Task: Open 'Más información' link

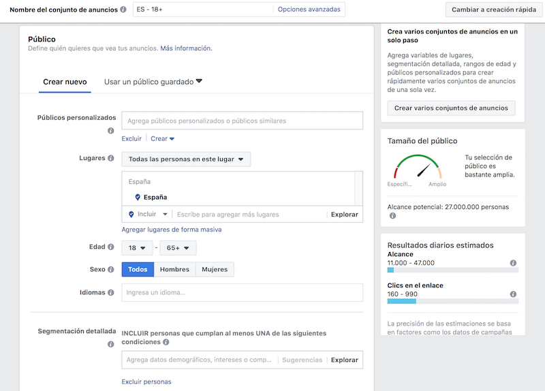Action: [186, 48]
